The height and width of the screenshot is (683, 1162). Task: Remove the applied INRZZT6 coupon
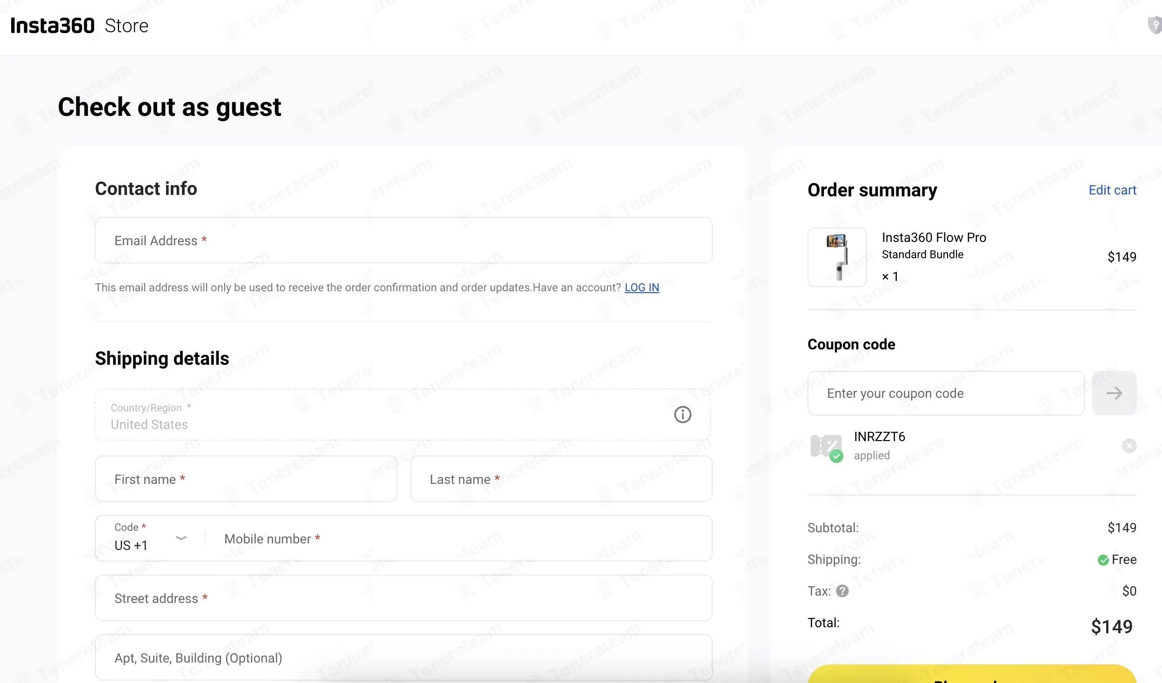click(x=1129, y=446)
